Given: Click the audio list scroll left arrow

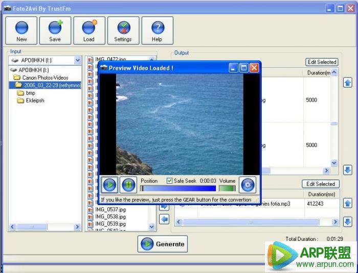Looking at the screenshot, I should 178,222.
